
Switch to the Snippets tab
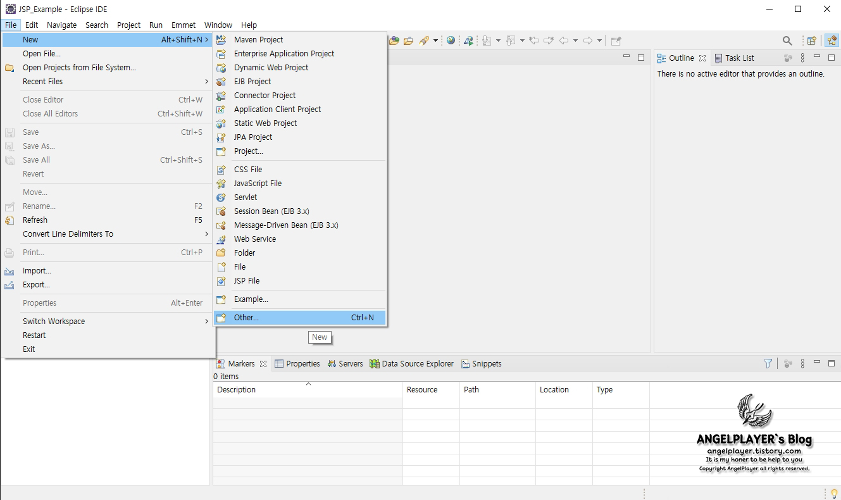coord(481,364)
